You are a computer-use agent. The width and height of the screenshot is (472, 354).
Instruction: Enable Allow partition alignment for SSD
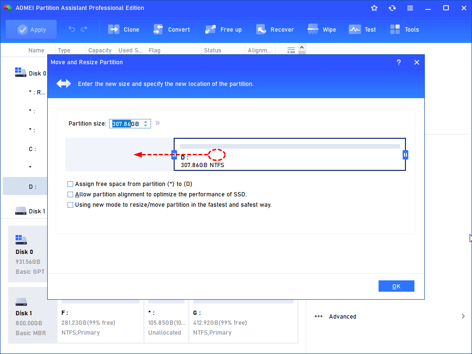coord(70,194)
